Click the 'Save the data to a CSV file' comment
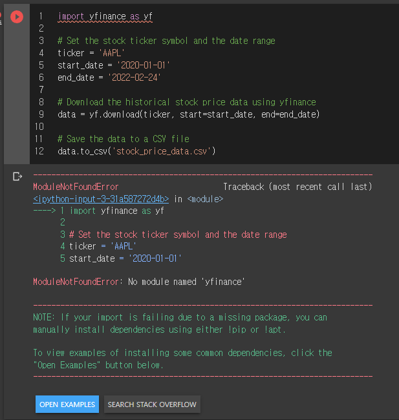The image size is (399, 420). point(124,139)
